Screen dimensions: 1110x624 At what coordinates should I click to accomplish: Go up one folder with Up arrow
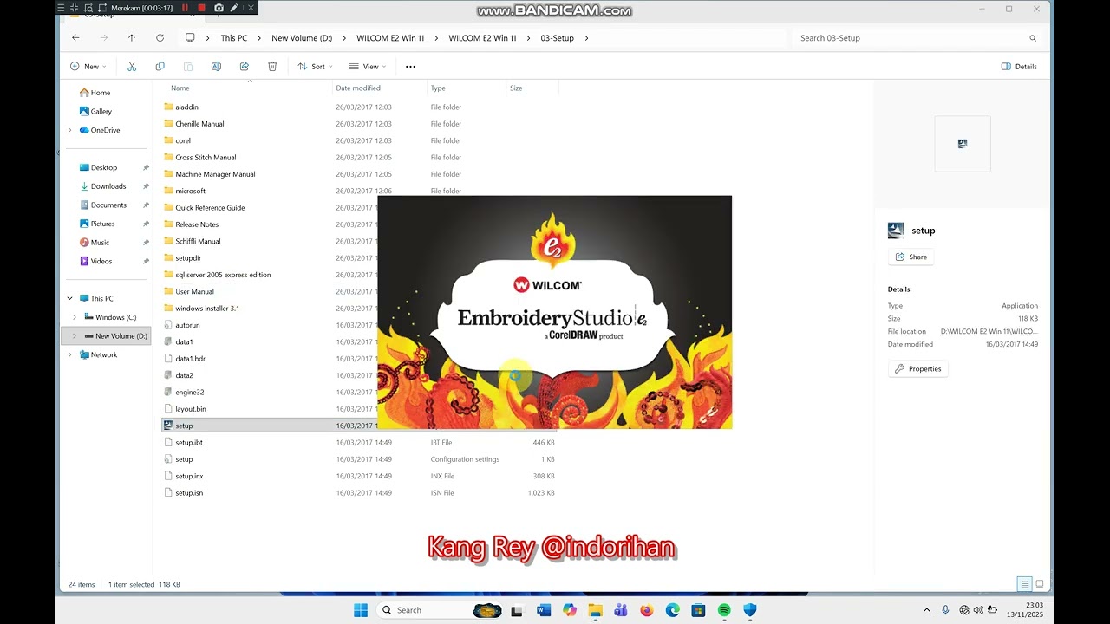pyautogui.click(x=131, y=38)
